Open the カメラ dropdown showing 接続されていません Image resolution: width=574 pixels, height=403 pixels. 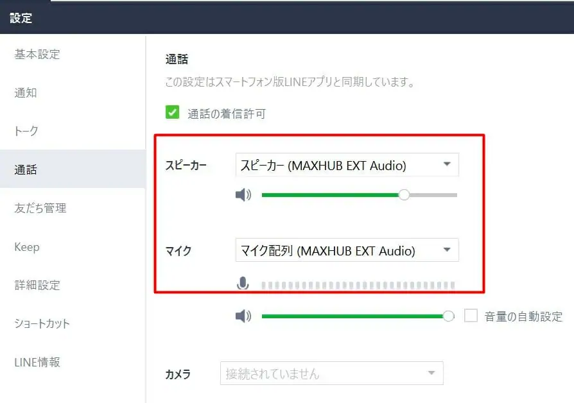click(332, 373)
